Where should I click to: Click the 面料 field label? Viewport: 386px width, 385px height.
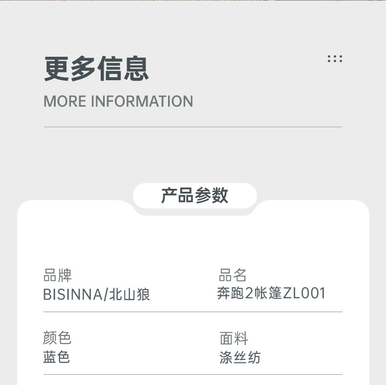click(234, 338)
